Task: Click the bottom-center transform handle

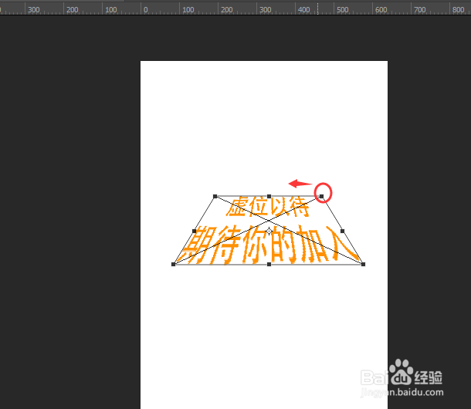Action: [269, 264]
